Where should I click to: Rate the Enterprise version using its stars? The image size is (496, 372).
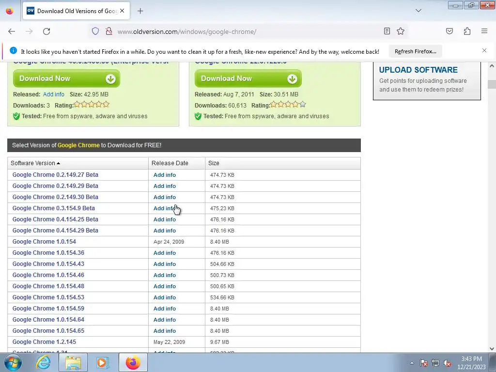[92, 105]
